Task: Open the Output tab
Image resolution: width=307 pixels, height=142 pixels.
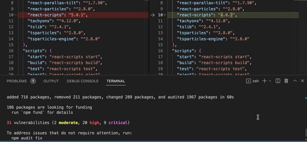Action: point(51,81)
